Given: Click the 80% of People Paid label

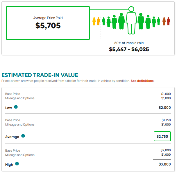Looking at the screenshot, I should click(129, 43).
